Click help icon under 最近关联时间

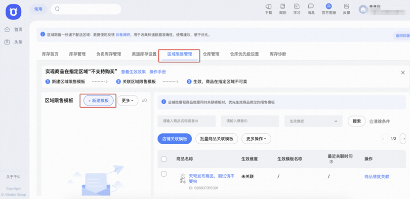tap(331, 161)
